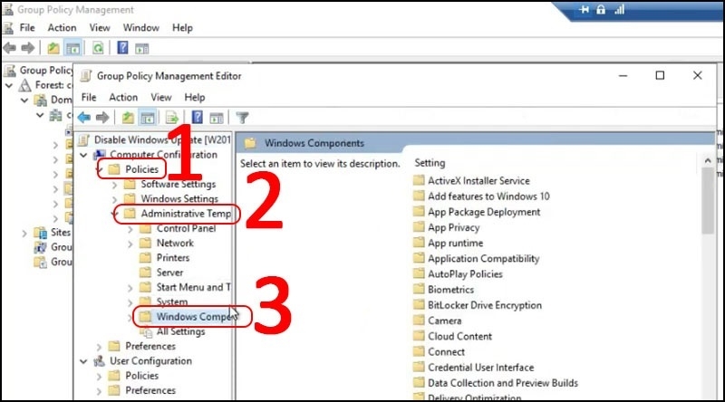Click the Forward arrow in editor toolbar
The width and height of the screenshot is (725, 402).
coord(103,118)
